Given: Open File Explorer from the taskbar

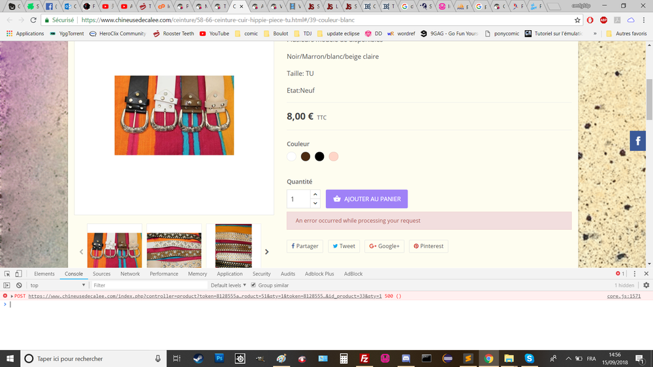Looking at the screenshot, I should click(x=509, y=359).
